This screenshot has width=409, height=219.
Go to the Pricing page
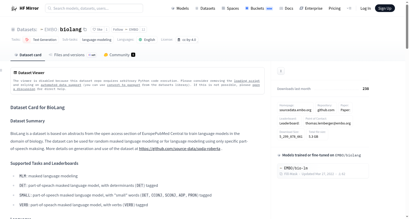[x=335, y=8]
